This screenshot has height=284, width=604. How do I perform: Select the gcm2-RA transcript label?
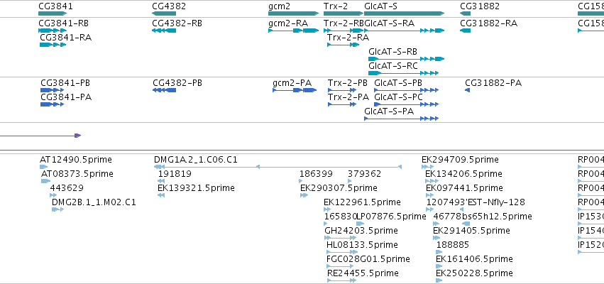pos(288,23)
